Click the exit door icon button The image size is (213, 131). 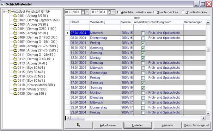(78, 125)
